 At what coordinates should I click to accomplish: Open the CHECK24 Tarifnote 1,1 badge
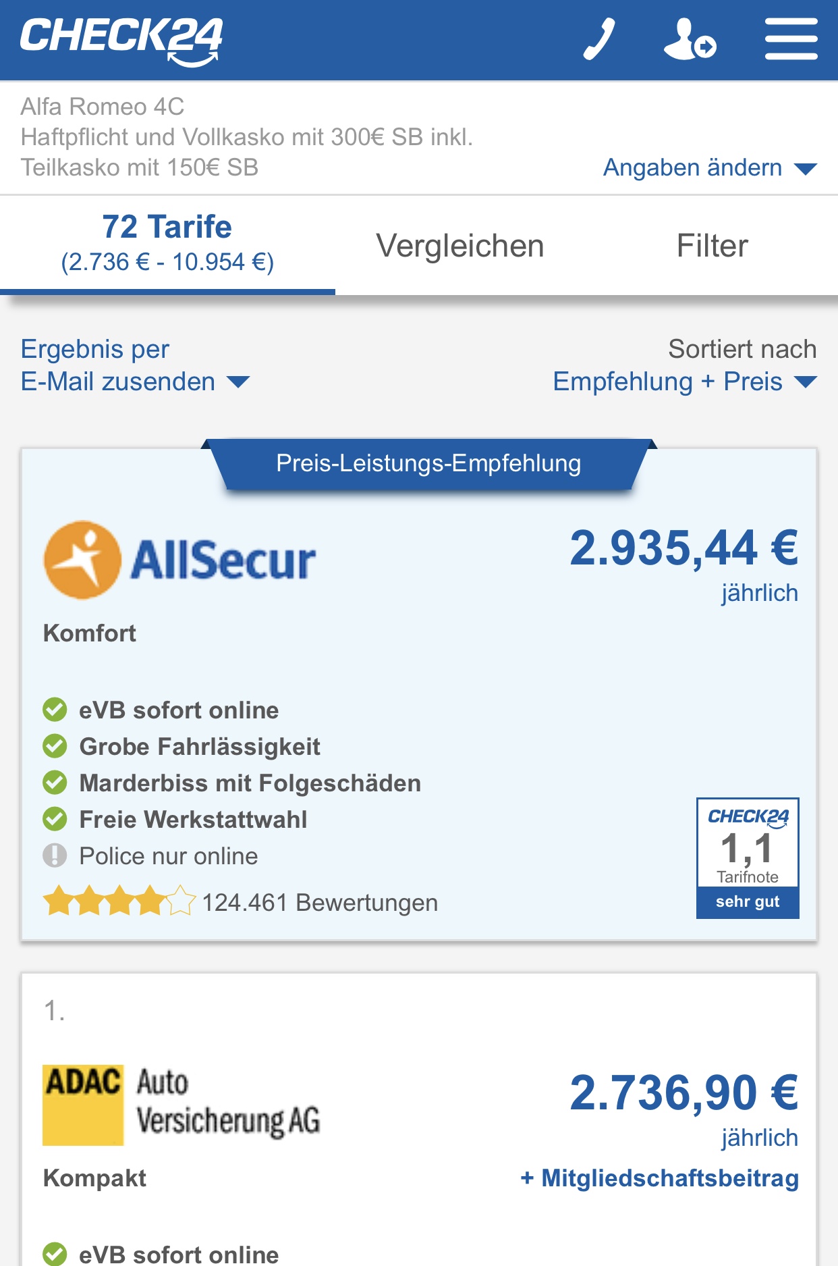point(748,858)
